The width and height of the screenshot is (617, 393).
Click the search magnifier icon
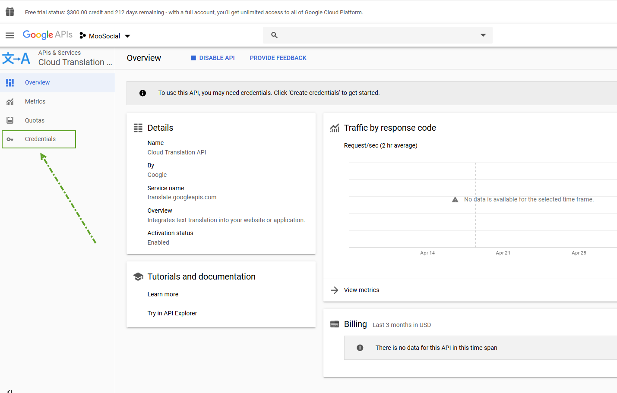tap(274, 35)
